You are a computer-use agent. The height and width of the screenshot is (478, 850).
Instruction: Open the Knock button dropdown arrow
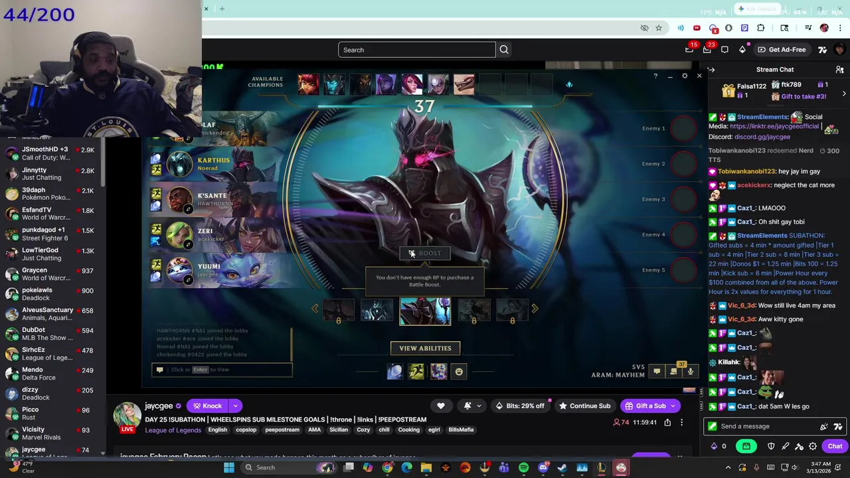click(235, 406)
